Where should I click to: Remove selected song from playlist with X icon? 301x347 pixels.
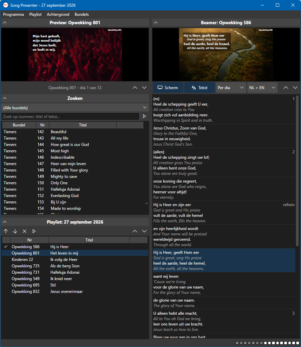point(25,231)
